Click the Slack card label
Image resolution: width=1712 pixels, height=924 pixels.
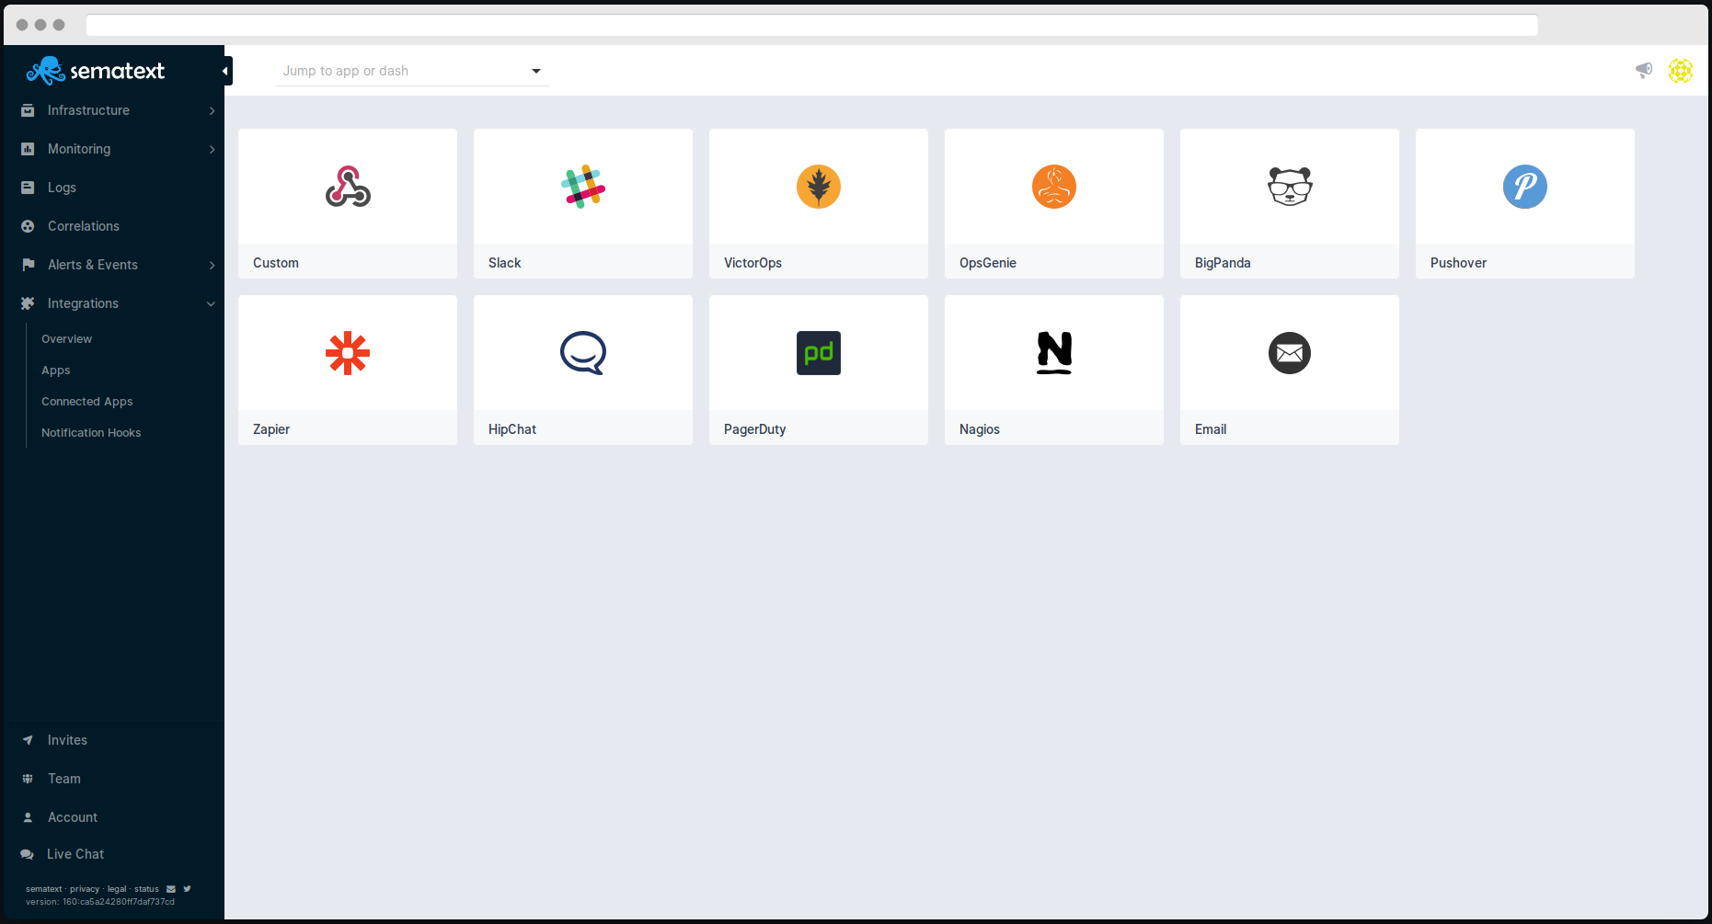coord(504,263)
